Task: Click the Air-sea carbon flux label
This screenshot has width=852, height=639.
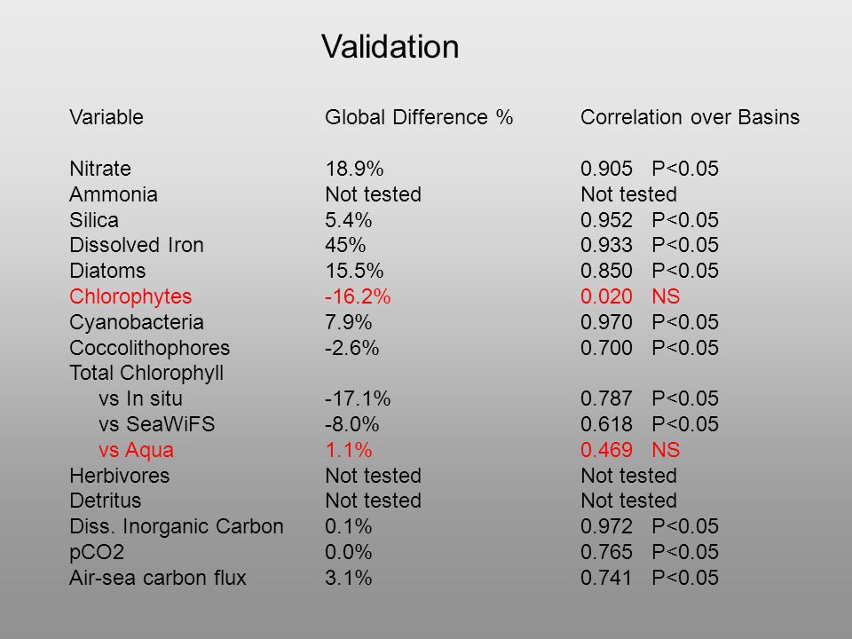Action: point(158,578)
